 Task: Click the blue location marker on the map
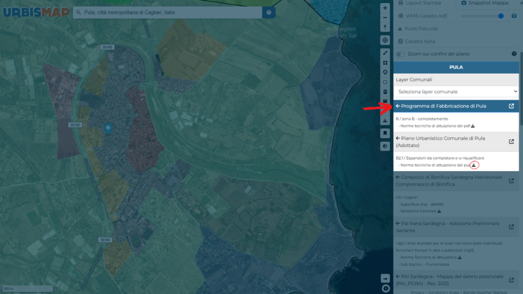108,128
